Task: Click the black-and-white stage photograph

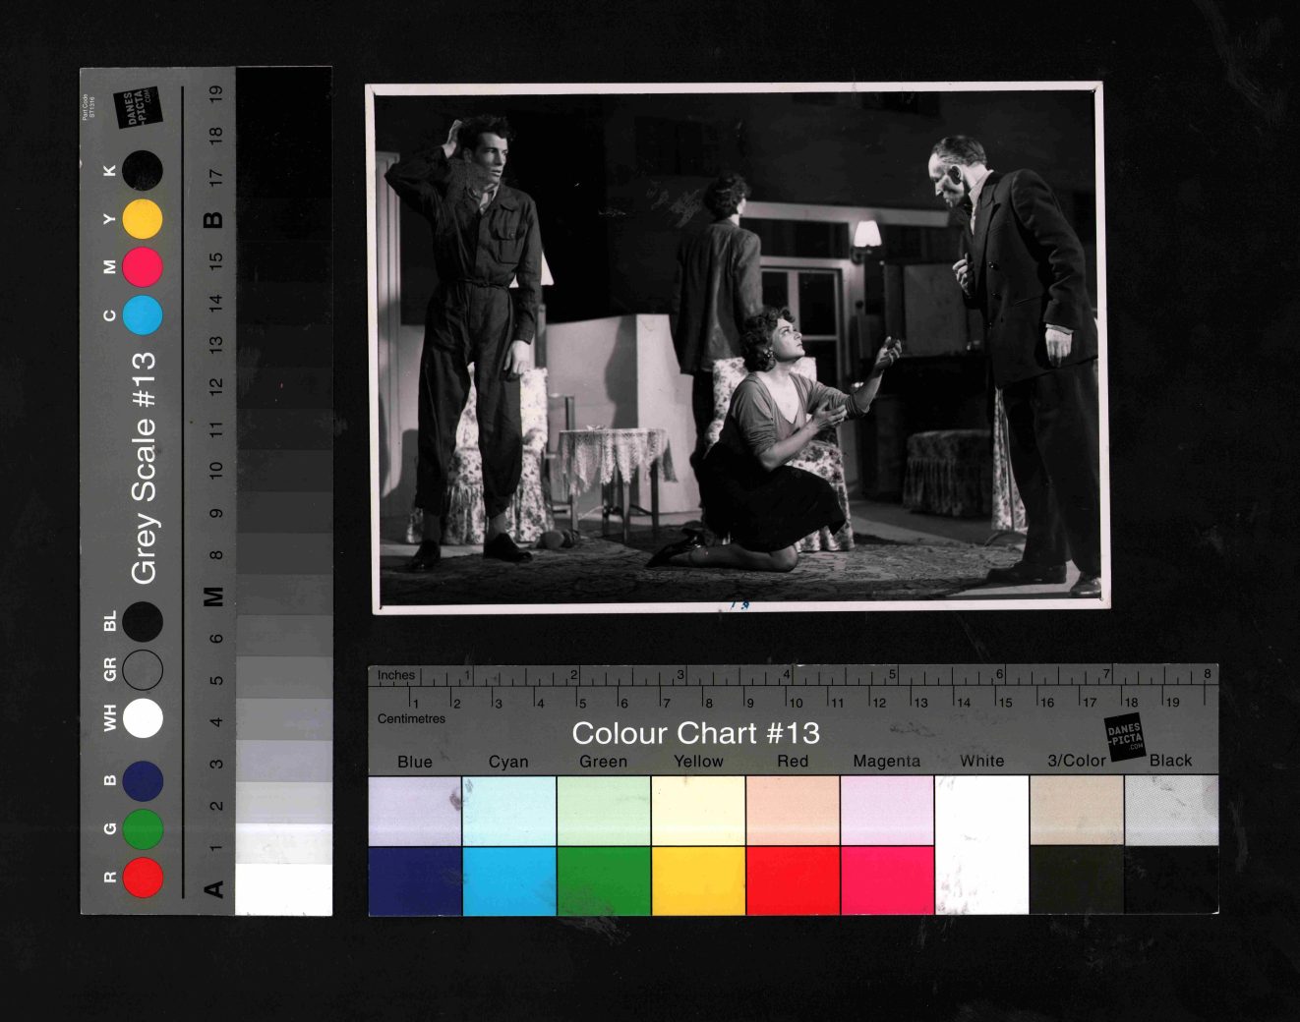Action: tap(738, 348)
